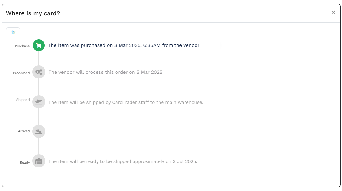This screenshot has height=191, width=342.
Task: Click the warehouse Ready step icon
Action: (39, 161)
